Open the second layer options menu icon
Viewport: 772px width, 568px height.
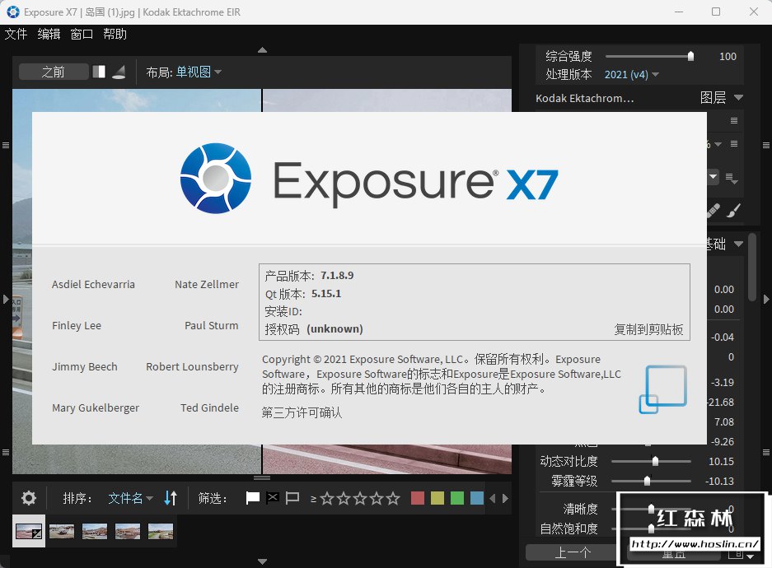click(x=734, y=143)
